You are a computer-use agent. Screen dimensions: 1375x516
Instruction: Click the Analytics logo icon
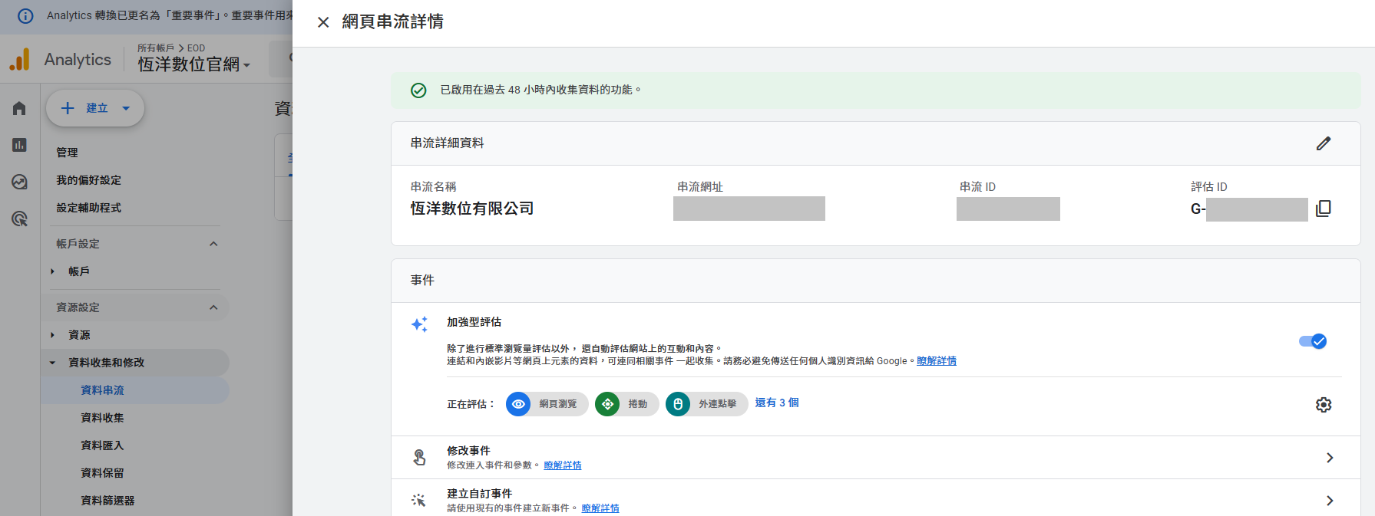tap(20, 59)
